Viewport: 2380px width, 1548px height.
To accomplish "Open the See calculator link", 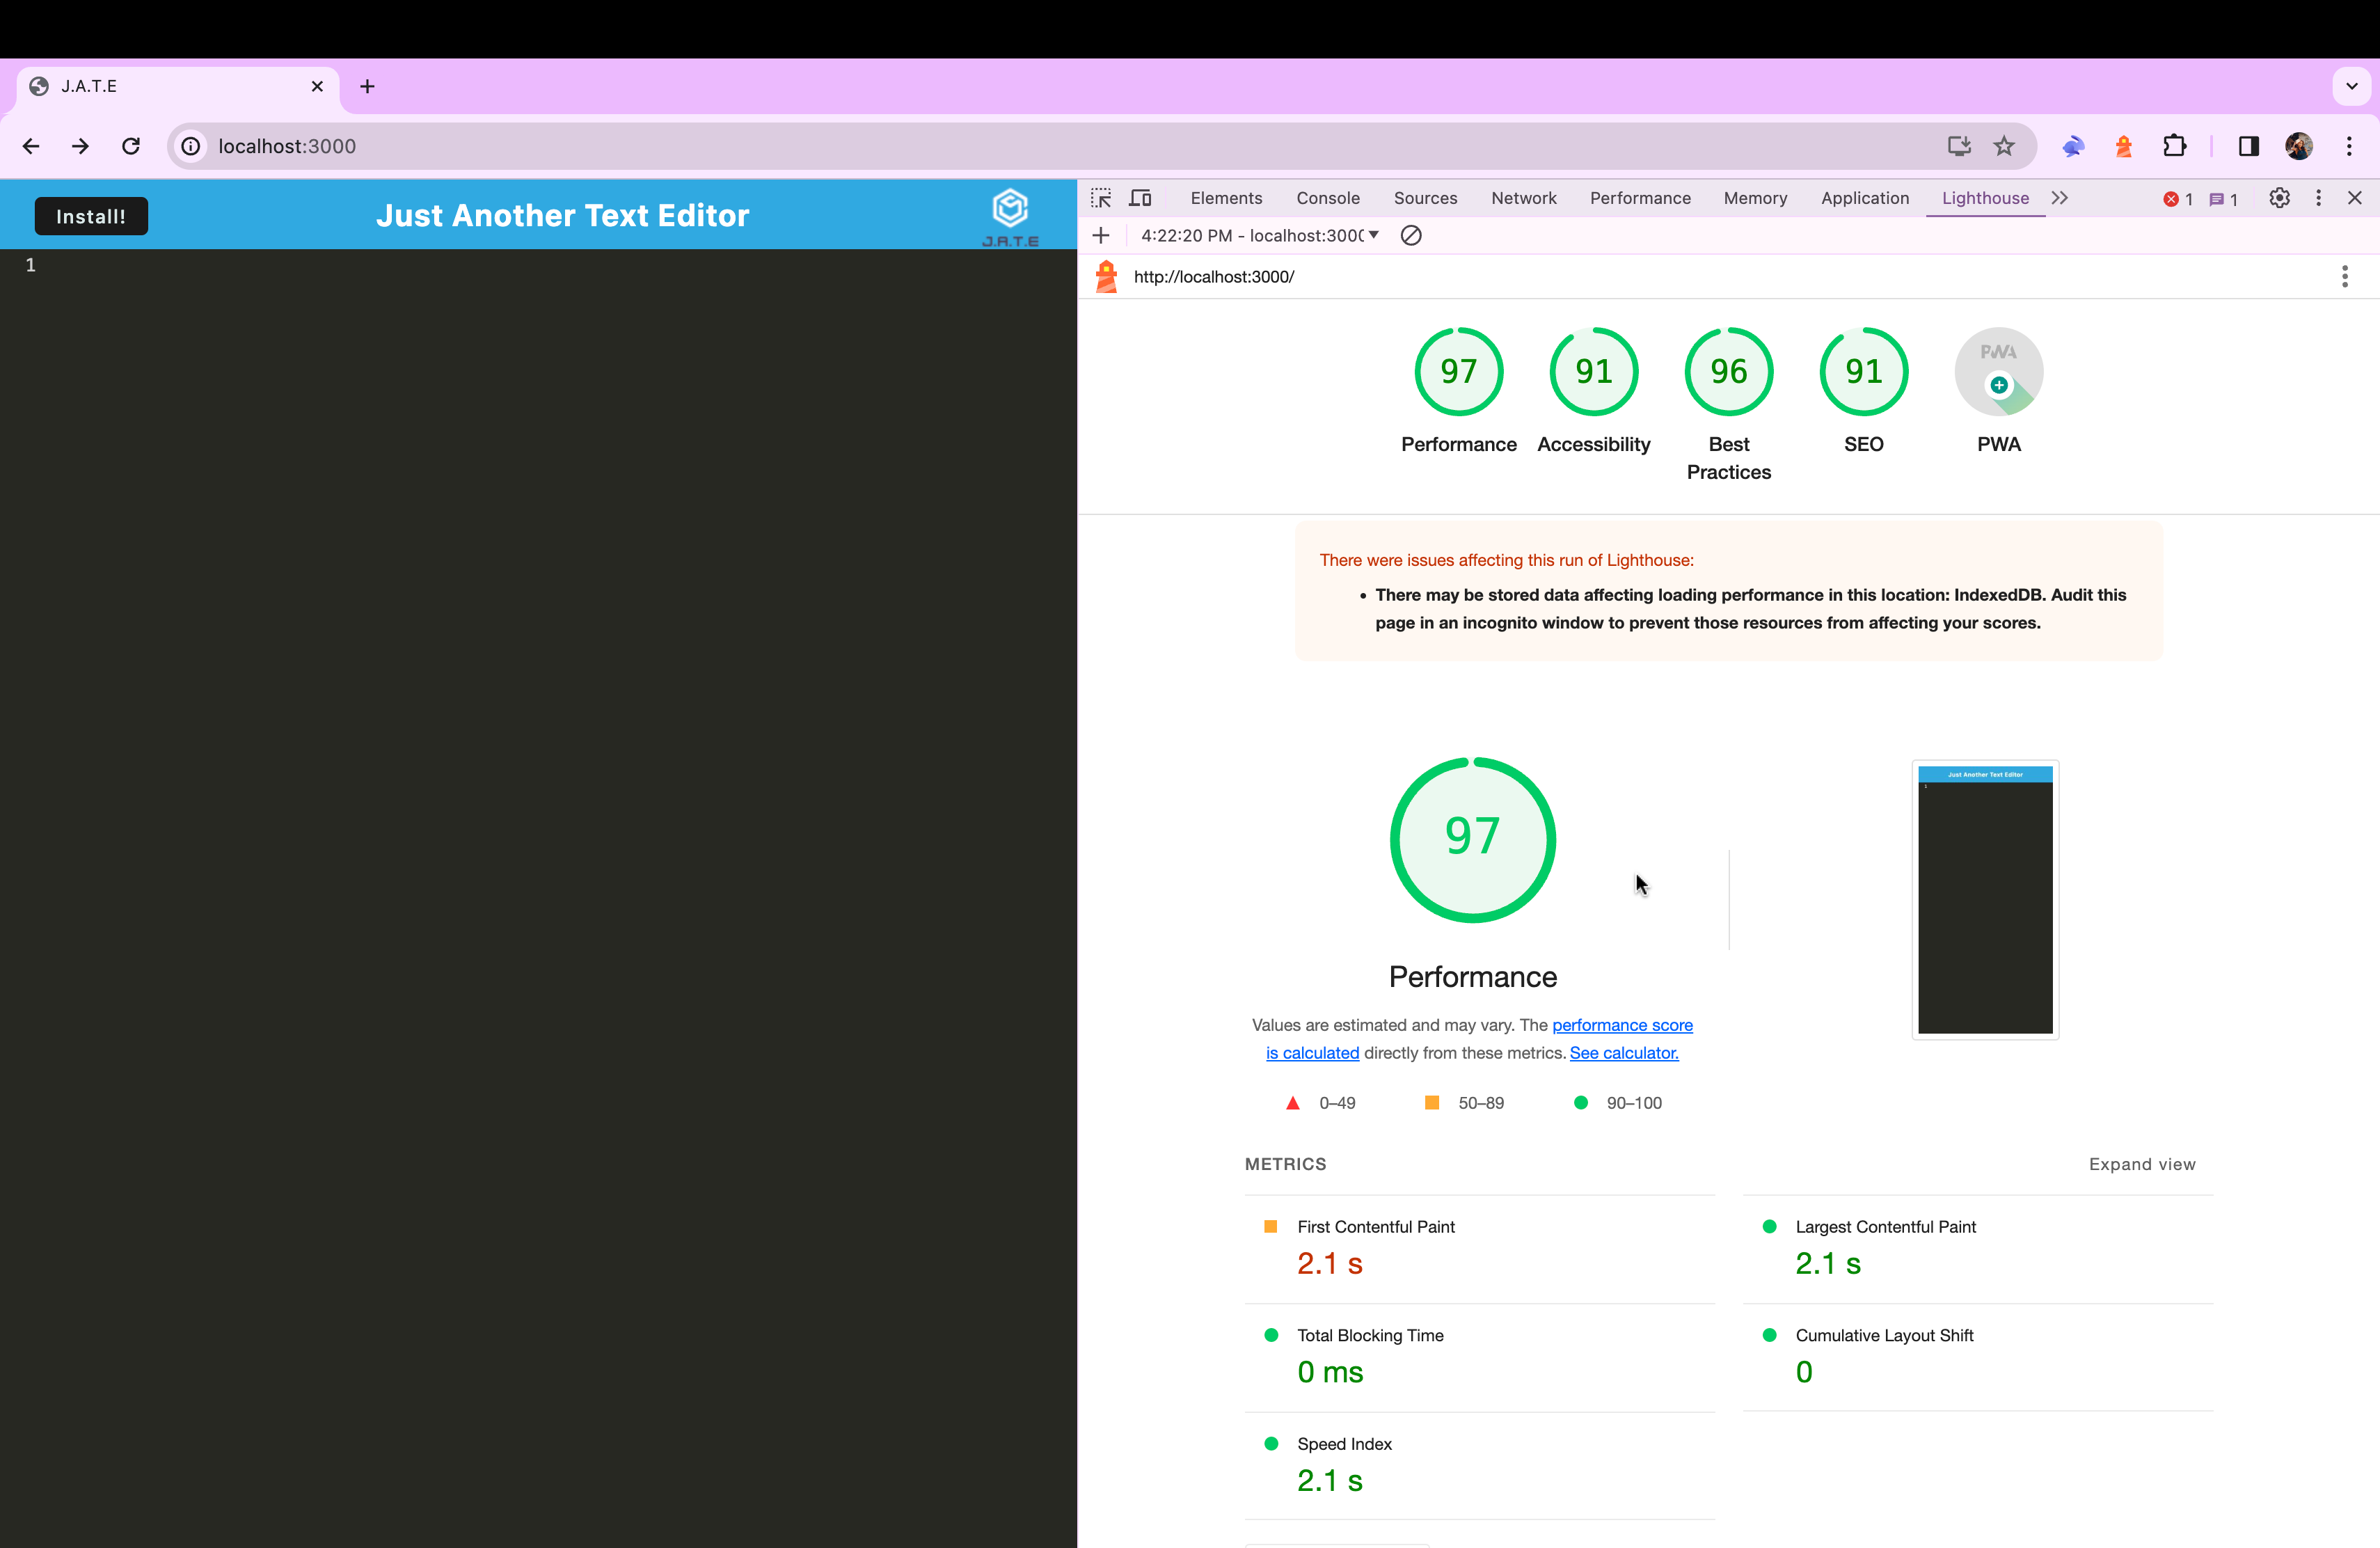I will (x=1623, y=1053).
